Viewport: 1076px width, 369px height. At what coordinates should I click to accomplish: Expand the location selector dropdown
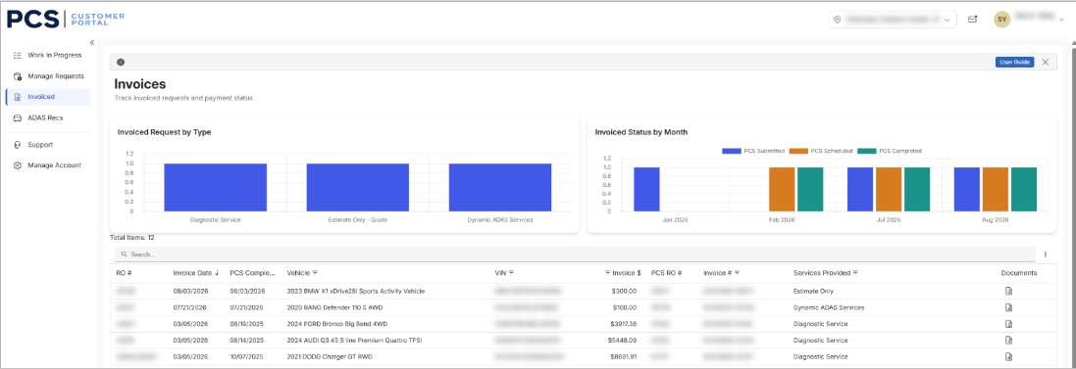(x=947, y=20)
